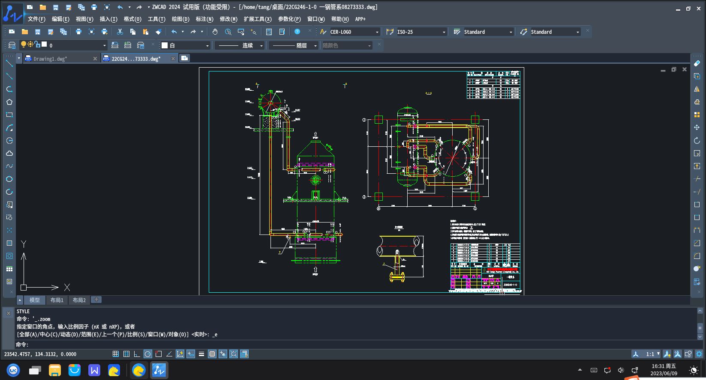Select the Polygon drawing tool

pos(9,102)
